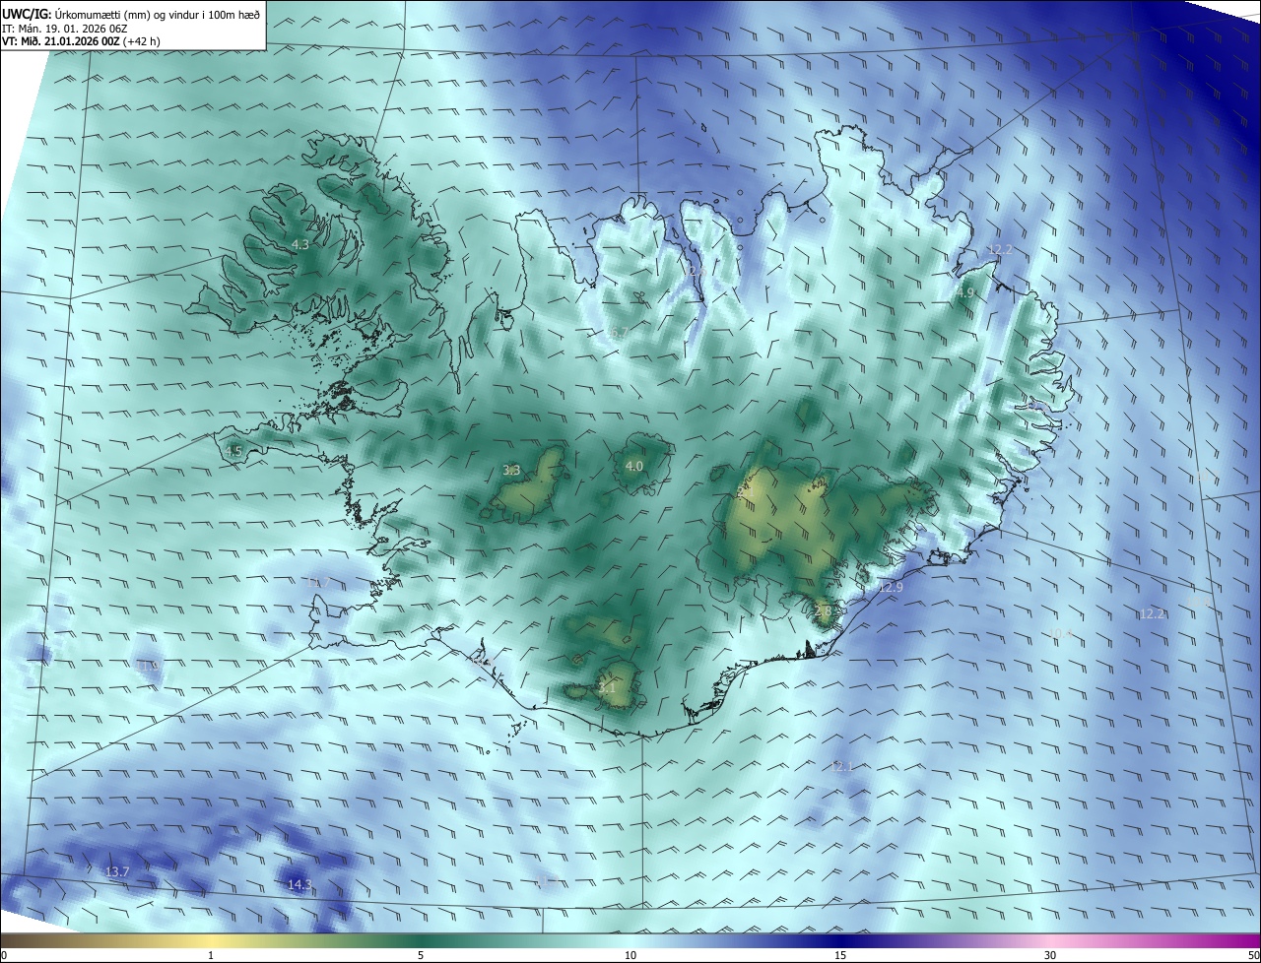Click the 5 tick label on the color scale
This screenshot has width=1261, height=963.
coord(421,955)
